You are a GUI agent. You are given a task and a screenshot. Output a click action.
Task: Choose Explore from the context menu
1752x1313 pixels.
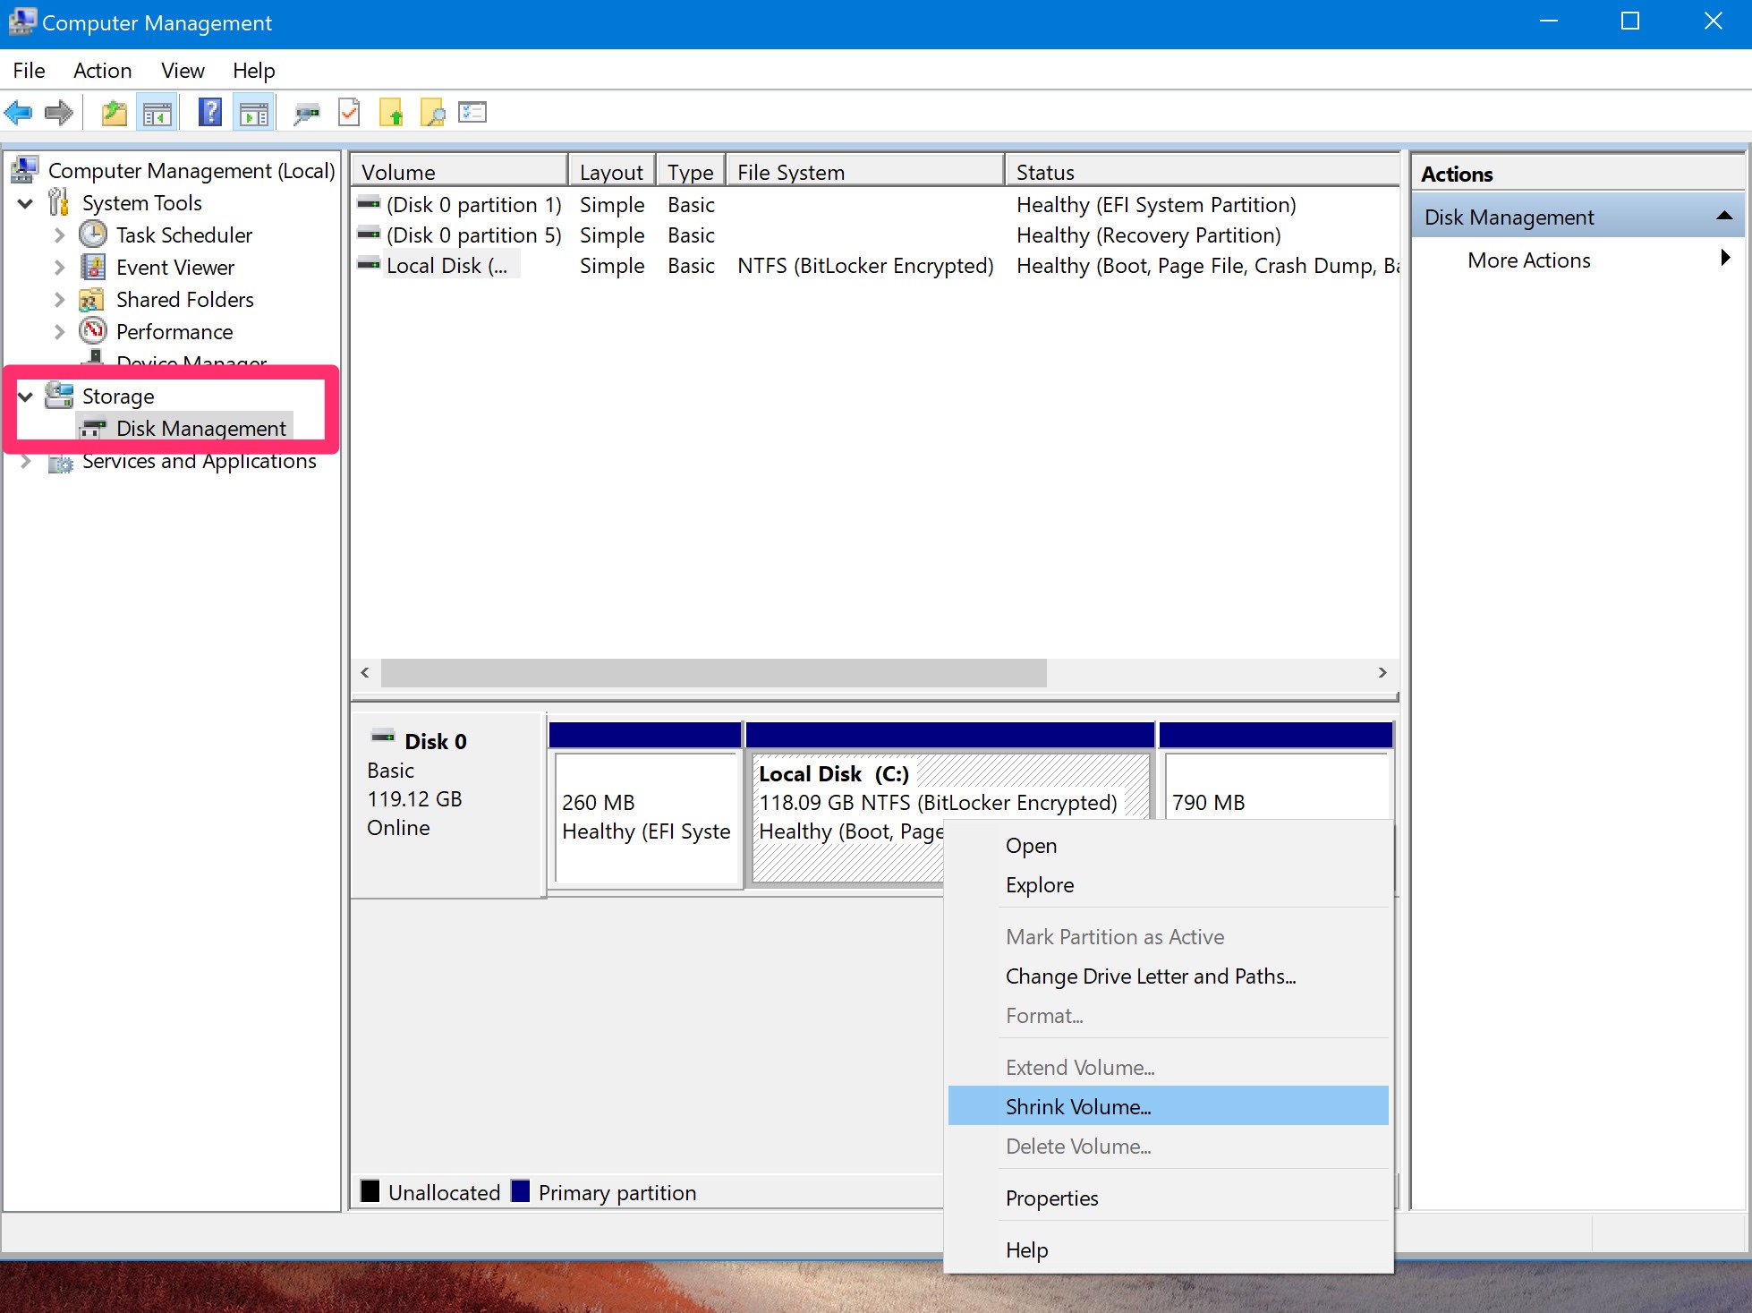point(1168,884)
